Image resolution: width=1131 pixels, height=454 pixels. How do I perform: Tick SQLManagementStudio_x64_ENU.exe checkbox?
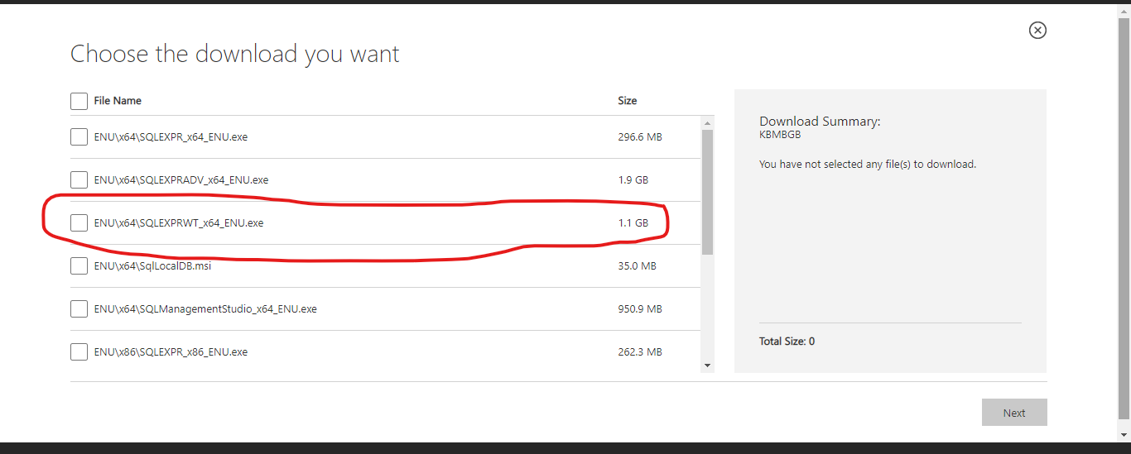[79, 309]
